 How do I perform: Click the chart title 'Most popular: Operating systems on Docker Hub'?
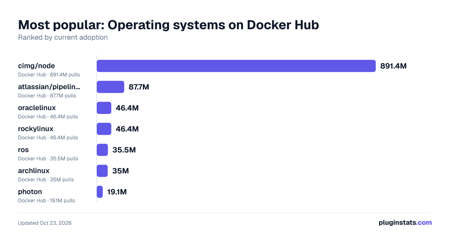point(169,25)
